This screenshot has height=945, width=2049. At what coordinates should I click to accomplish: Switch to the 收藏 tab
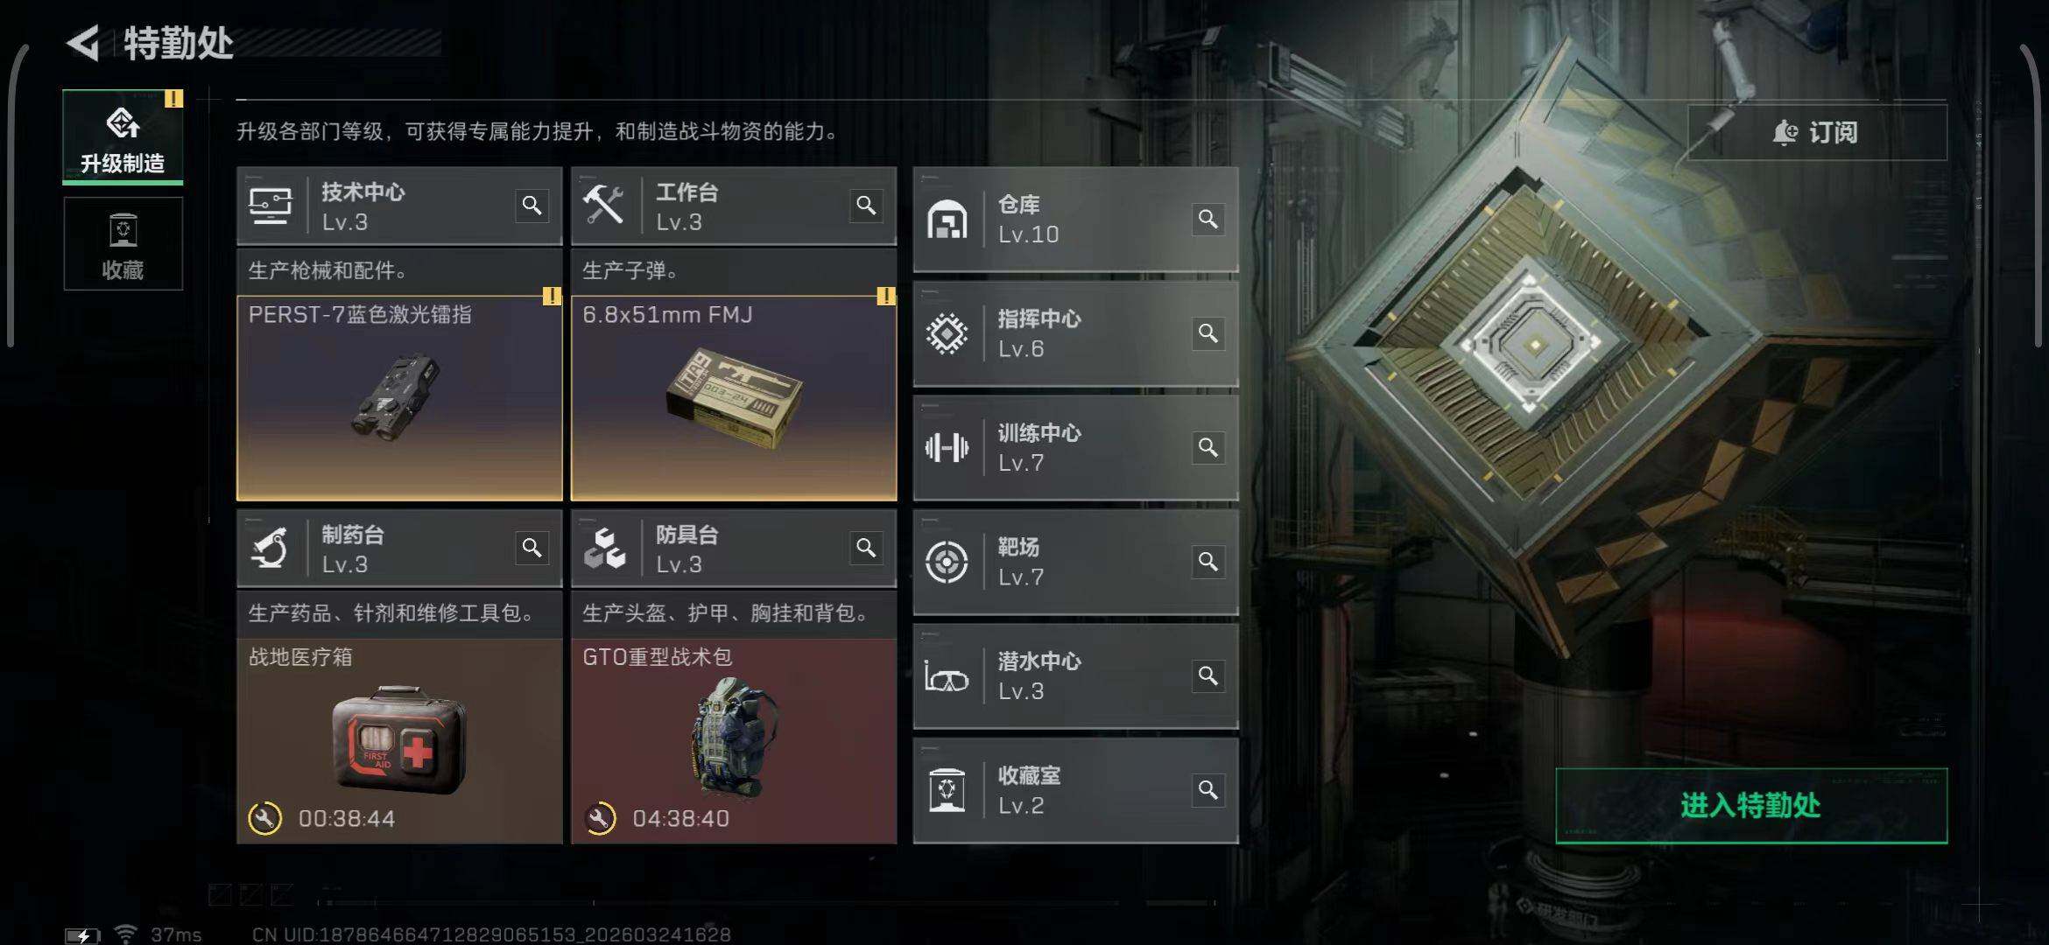[x=123, y=243]
